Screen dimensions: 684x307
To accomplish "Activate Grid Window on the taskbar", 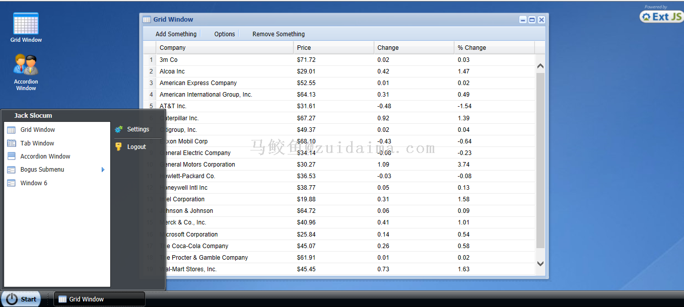I will pyautogui.click(x=99, y=299).
